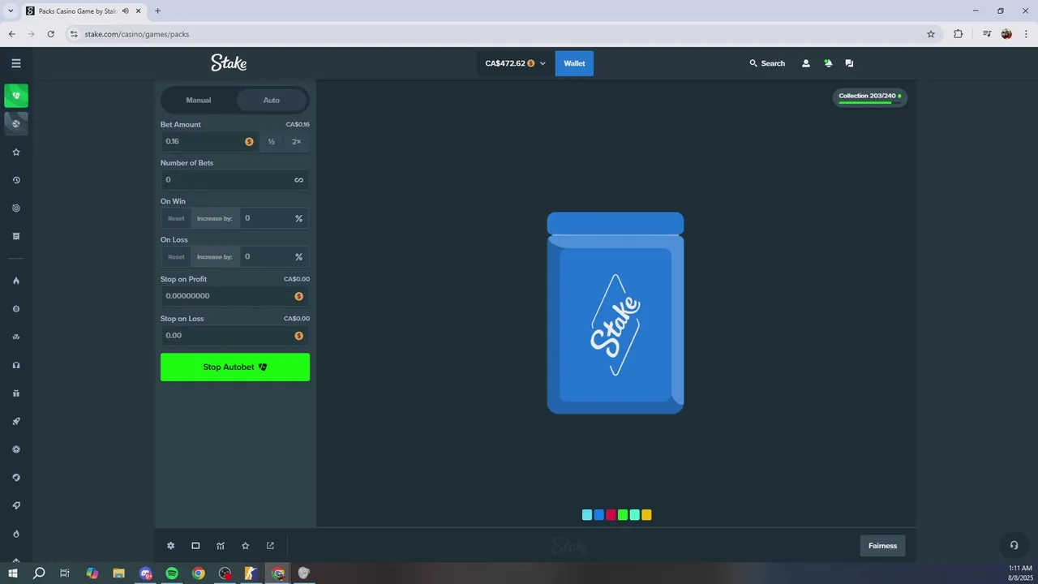
Task: Select Increase by under On Win
Action: [x=215, y=218]
